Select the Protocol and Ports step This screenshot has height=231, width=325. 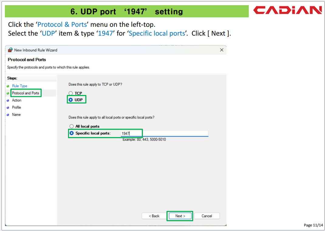tap(26, 93)
